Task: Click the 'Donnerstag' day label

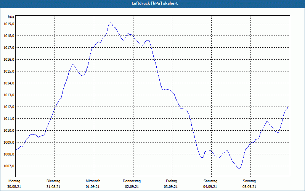Action: (132, 181)
